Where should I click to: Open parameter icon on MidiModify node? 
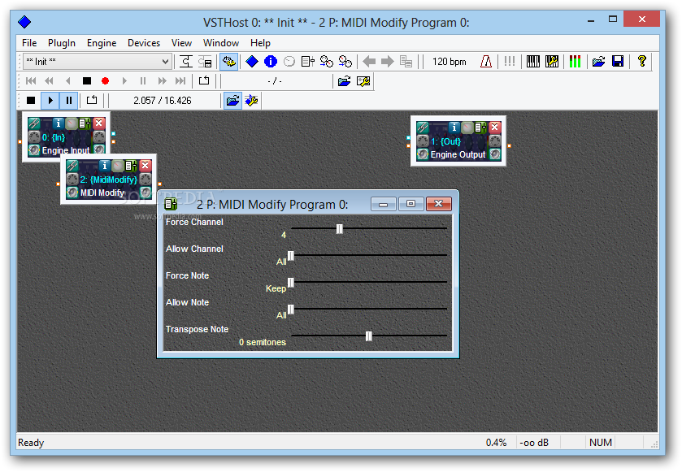click(x=131, y=166)
